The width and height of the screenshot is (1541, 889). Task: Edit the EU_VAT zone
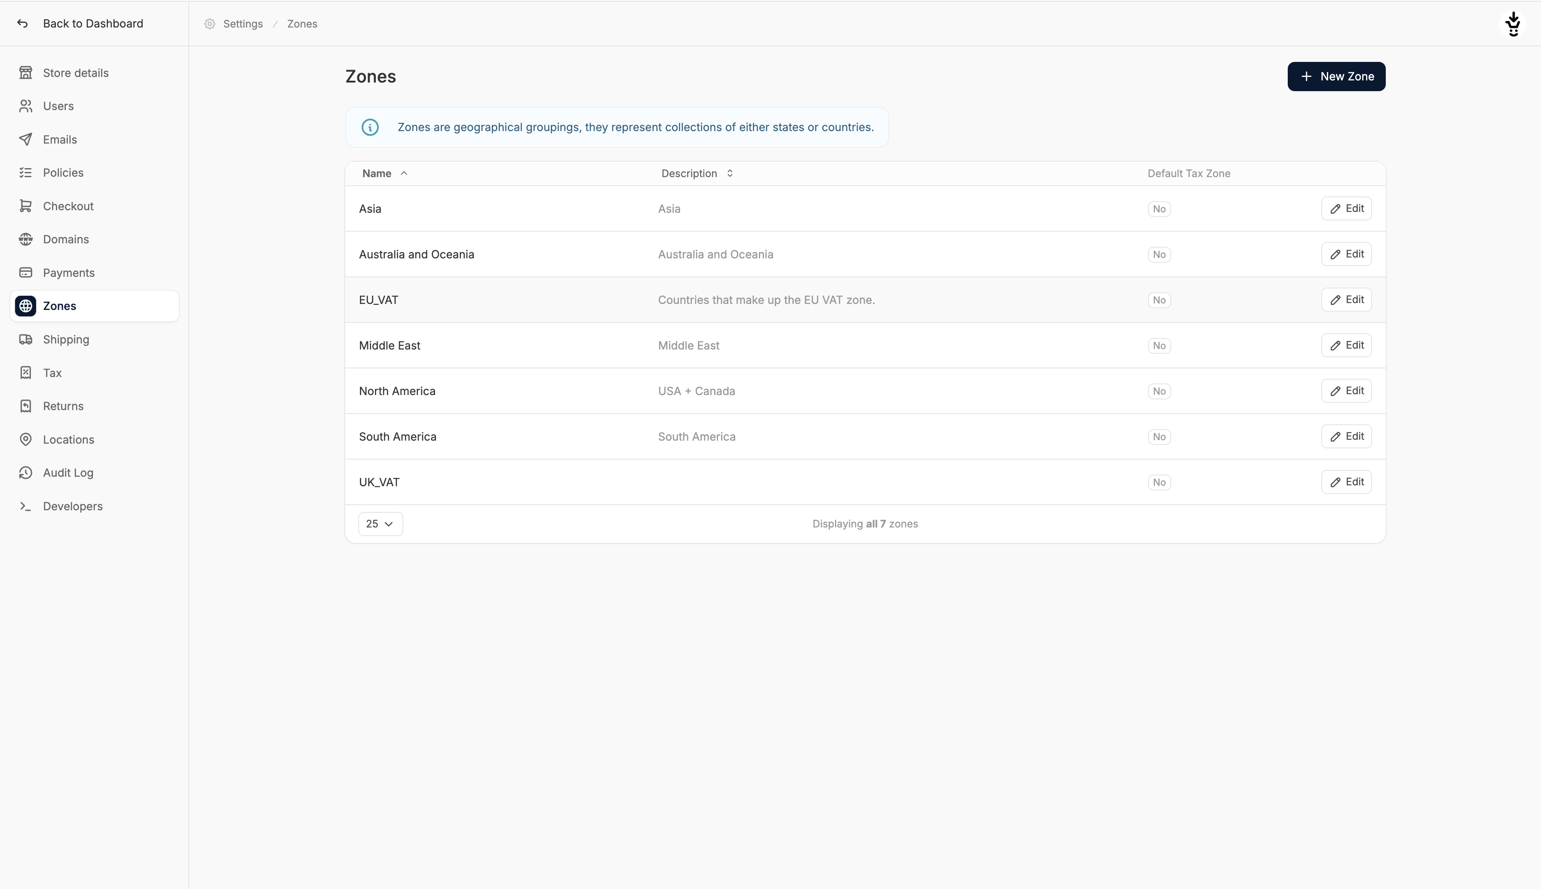click(x=1346, y=300)
